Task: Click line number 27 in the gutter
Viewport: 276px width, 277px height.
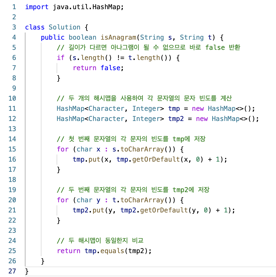Action: (12, 271)
